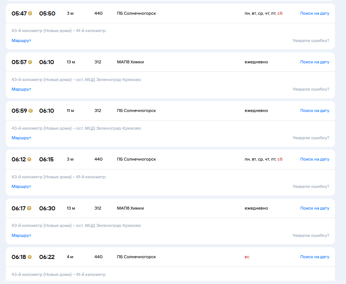Screen dimensions: 346x284
Task: Select the 06:18 route 440 schedule row
Action: 170,257
